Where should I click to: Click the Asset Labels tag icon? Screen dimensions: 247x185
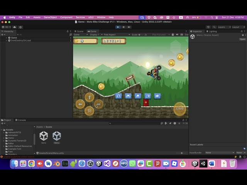coord(244,148)
